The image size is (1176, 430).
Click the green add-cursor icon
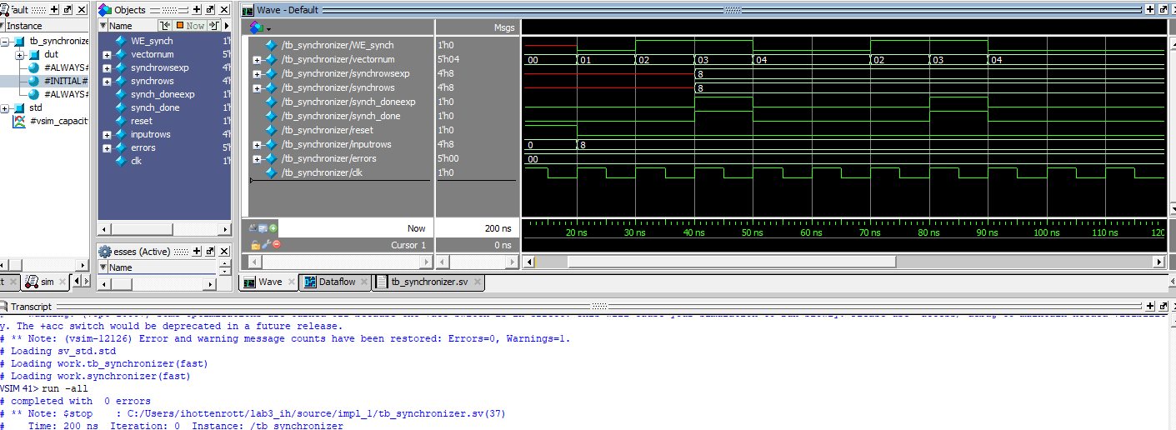273,228
